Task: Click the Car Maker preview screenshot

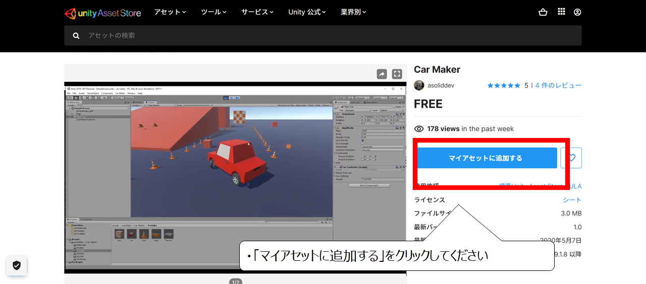Action: coord(235,178)
